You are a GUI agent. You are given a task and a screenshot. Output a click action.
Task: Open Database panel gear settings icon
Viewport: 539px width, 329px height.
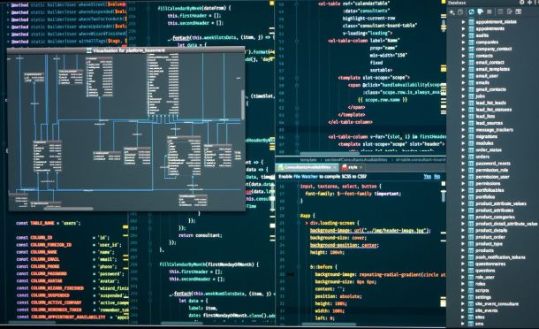coord(522,3)
